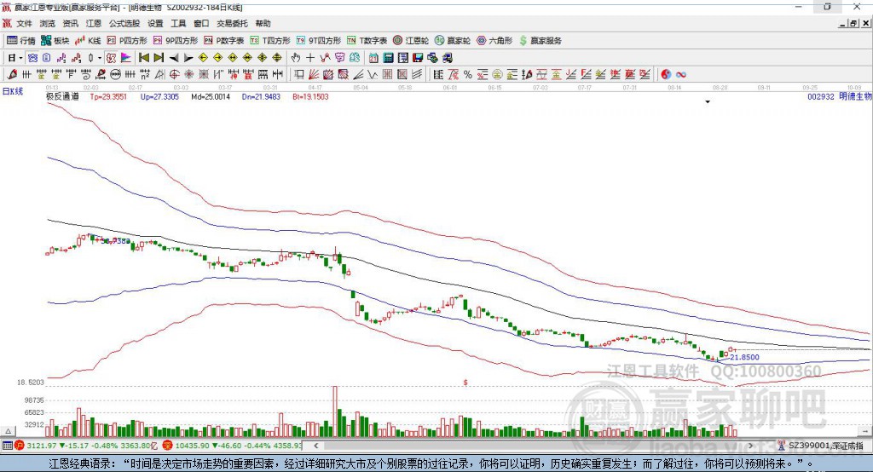Click the 极反通道 indicator name
This screenshot has width=873, height=472.
[62, 96]
